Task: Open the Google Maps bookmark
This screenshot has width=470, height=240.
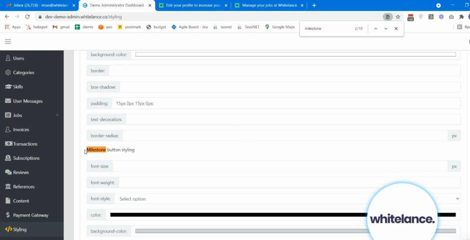Action: [280, 27]
